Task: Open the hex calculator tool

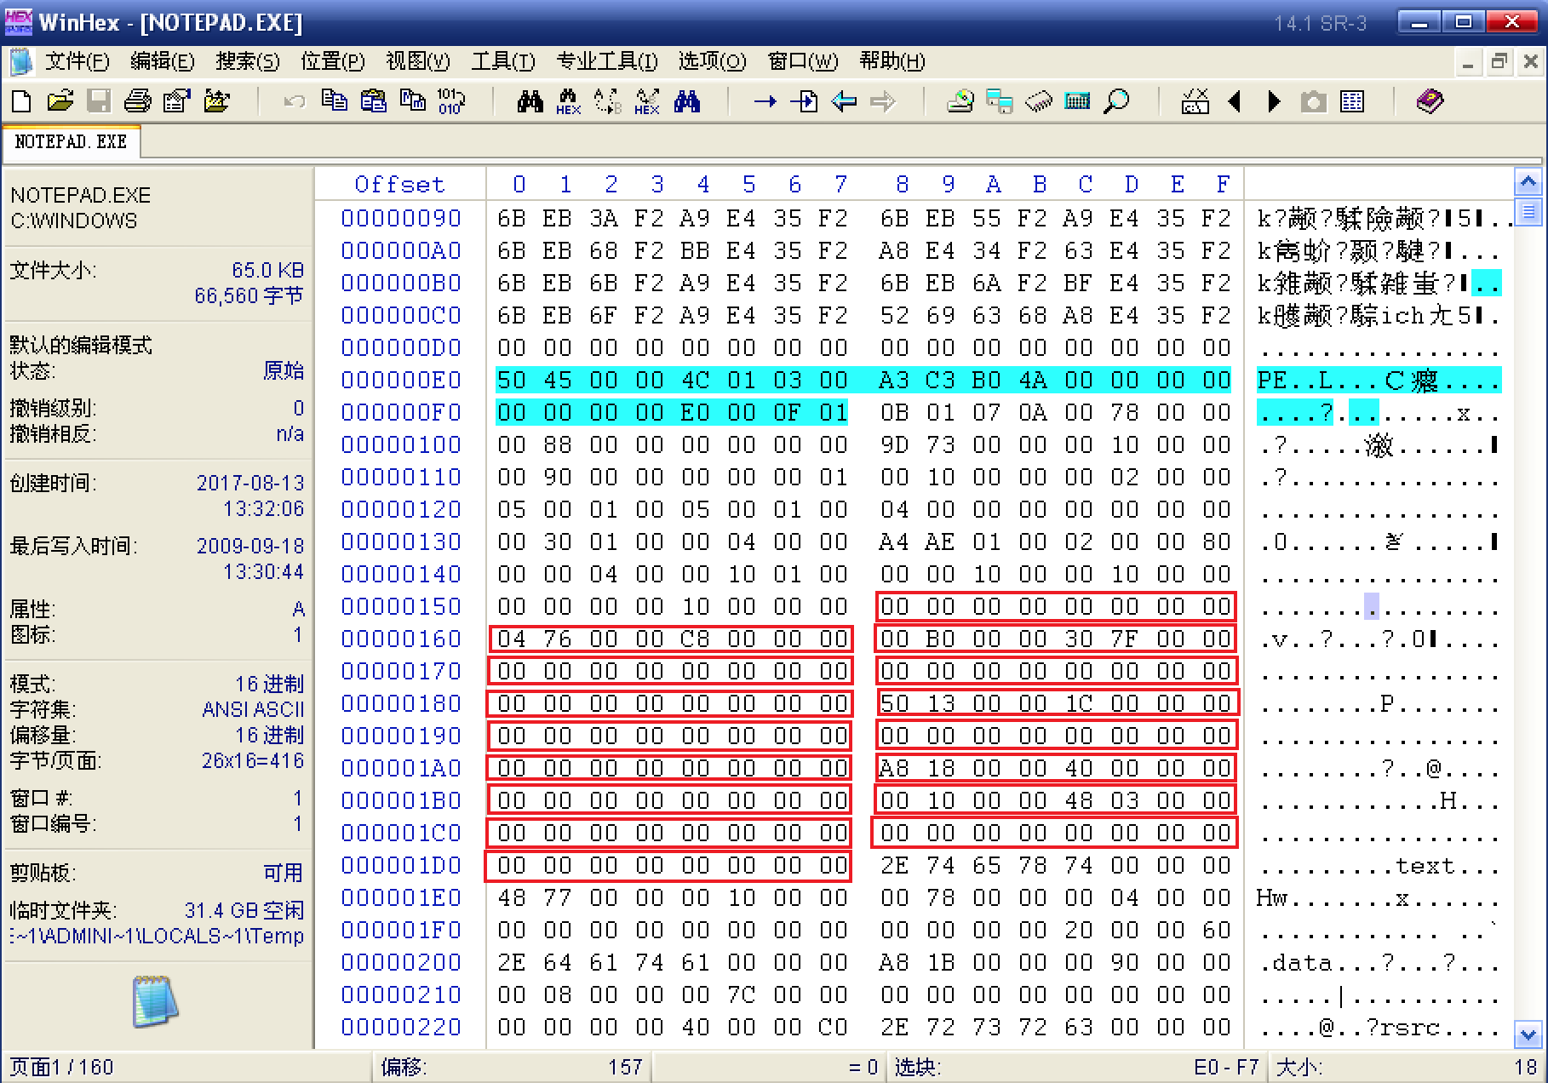Action: click(1078, 100)
